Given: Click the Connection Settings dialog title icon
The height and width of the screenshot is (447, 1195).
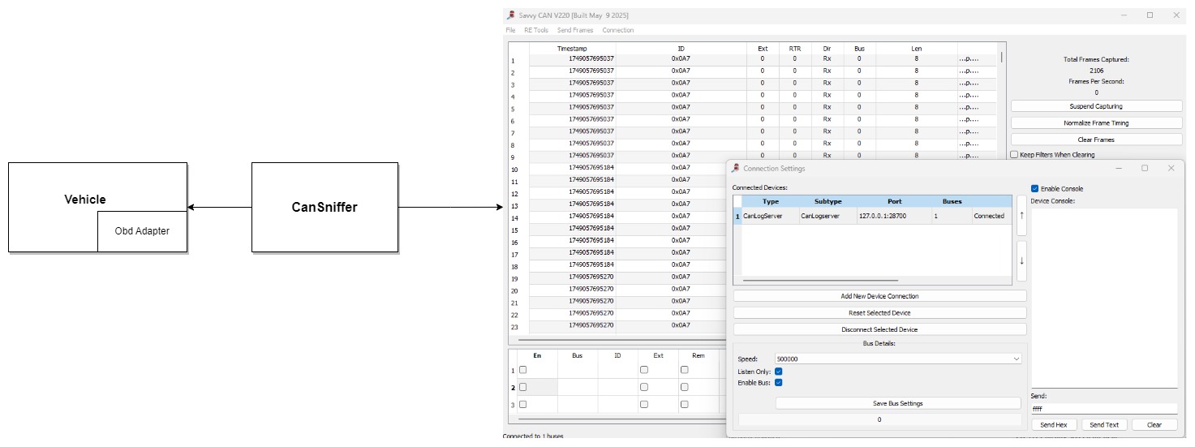Looking at the screenshot, I should coord(736,169).
